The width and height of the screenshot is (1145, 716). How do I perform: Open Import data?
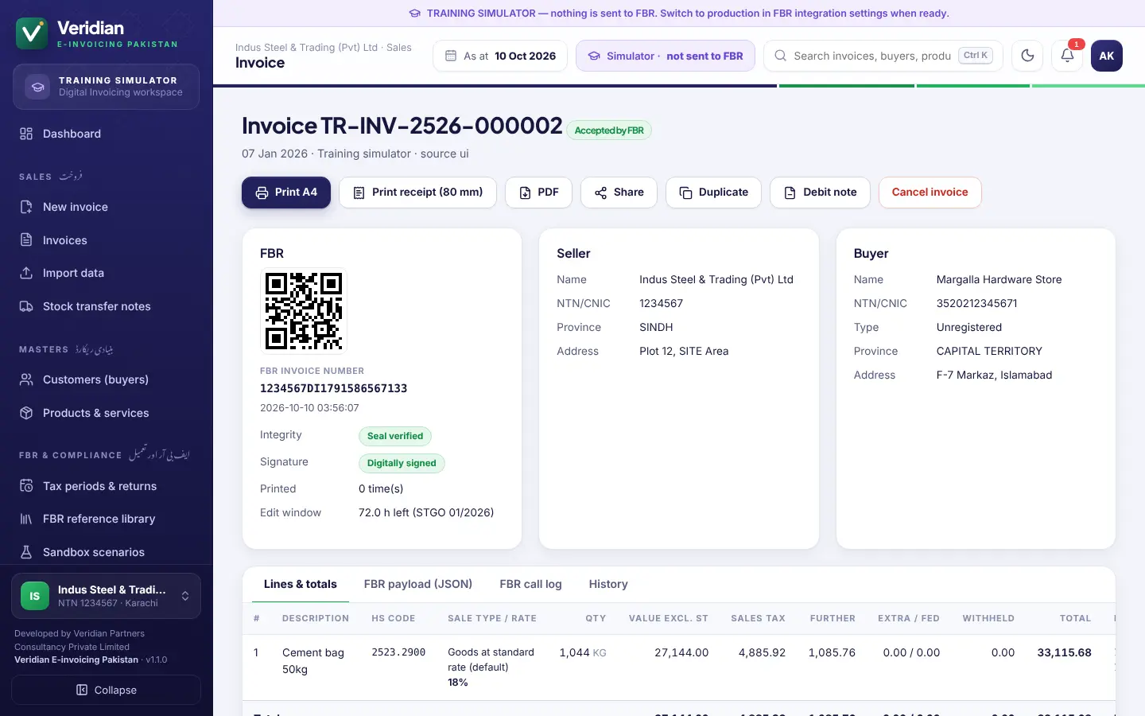click(x=107, y=273)
